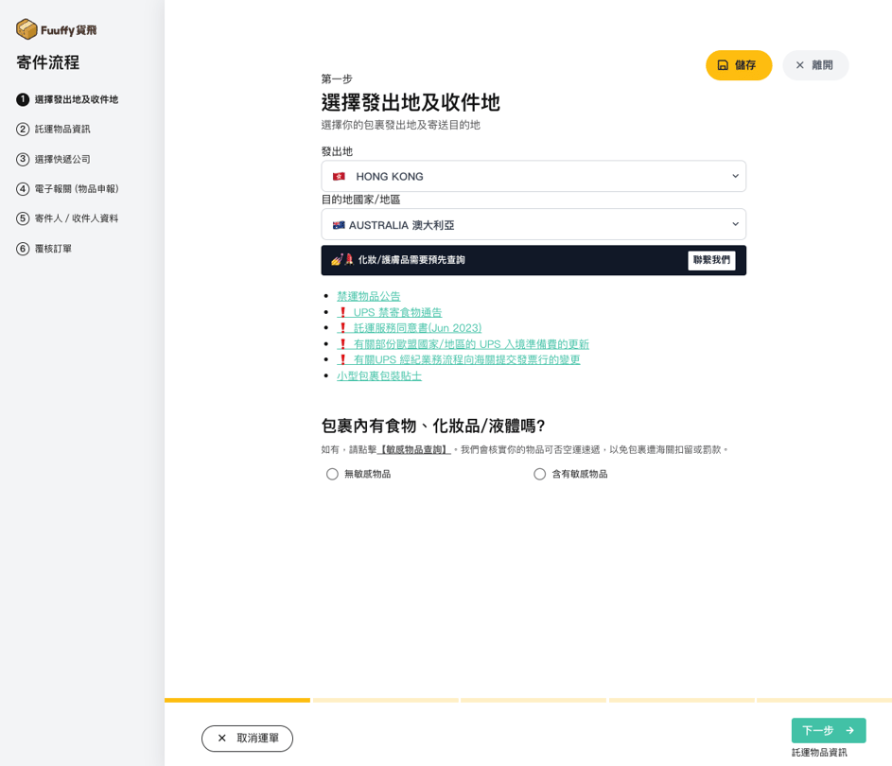Select the 含有敏感物品 radio option

[x=539, y=474]
